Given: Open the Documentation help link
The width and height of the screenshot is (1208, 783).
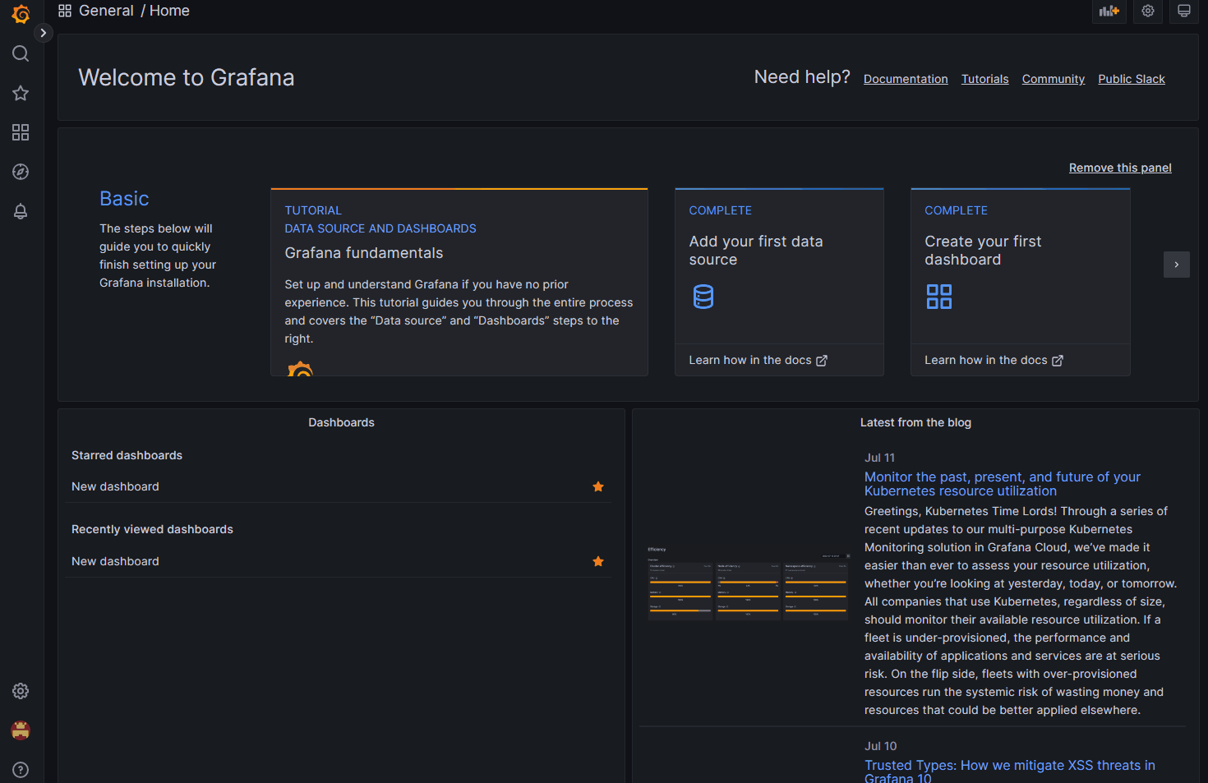Looking at the screenshot, I should click(906, 79).
